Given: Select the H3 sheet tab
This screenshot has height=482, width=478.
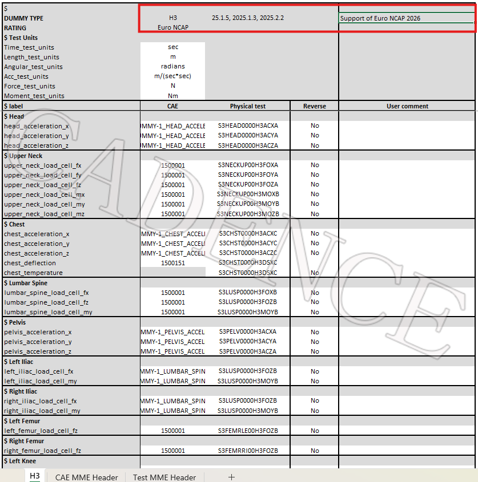Looking at the screenshot, I should 35,476.
